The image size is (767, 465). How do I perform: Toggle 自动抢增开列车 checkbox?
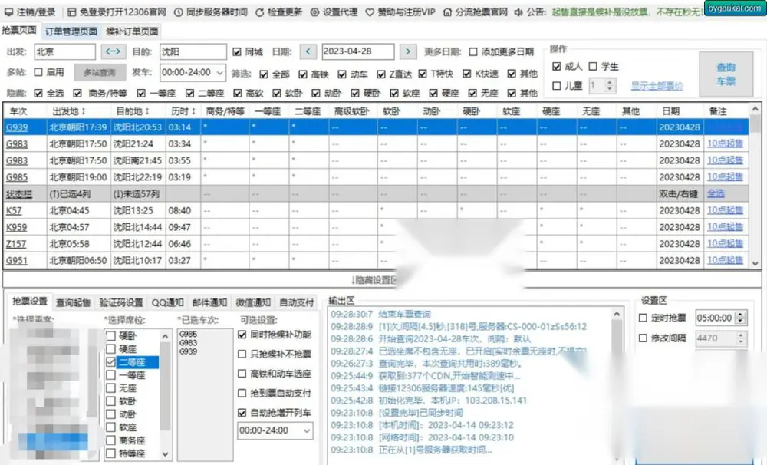242,413
